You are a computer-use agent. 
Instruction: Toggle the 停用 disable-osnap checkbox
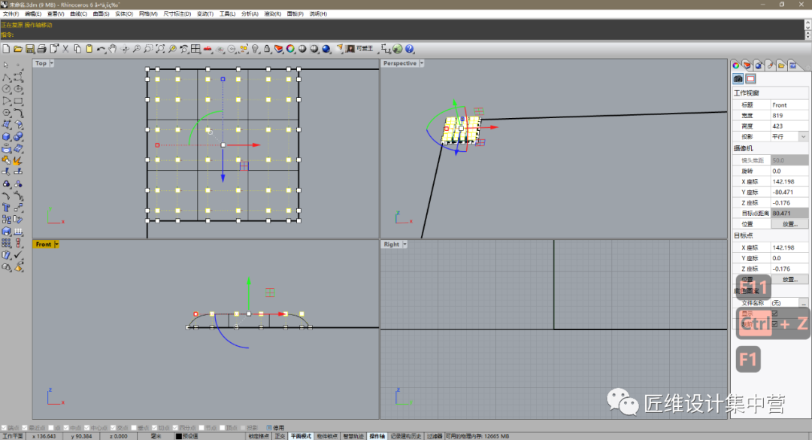[x=268, y=427]
